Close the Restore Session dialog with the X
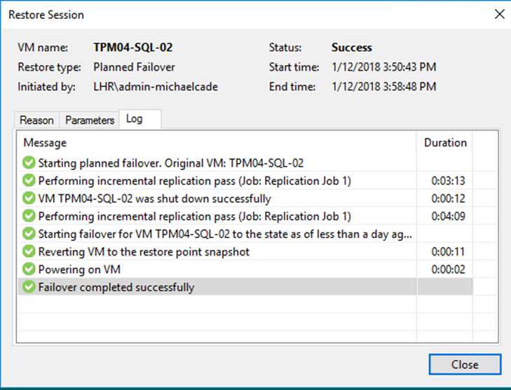 tap(499, 14)
